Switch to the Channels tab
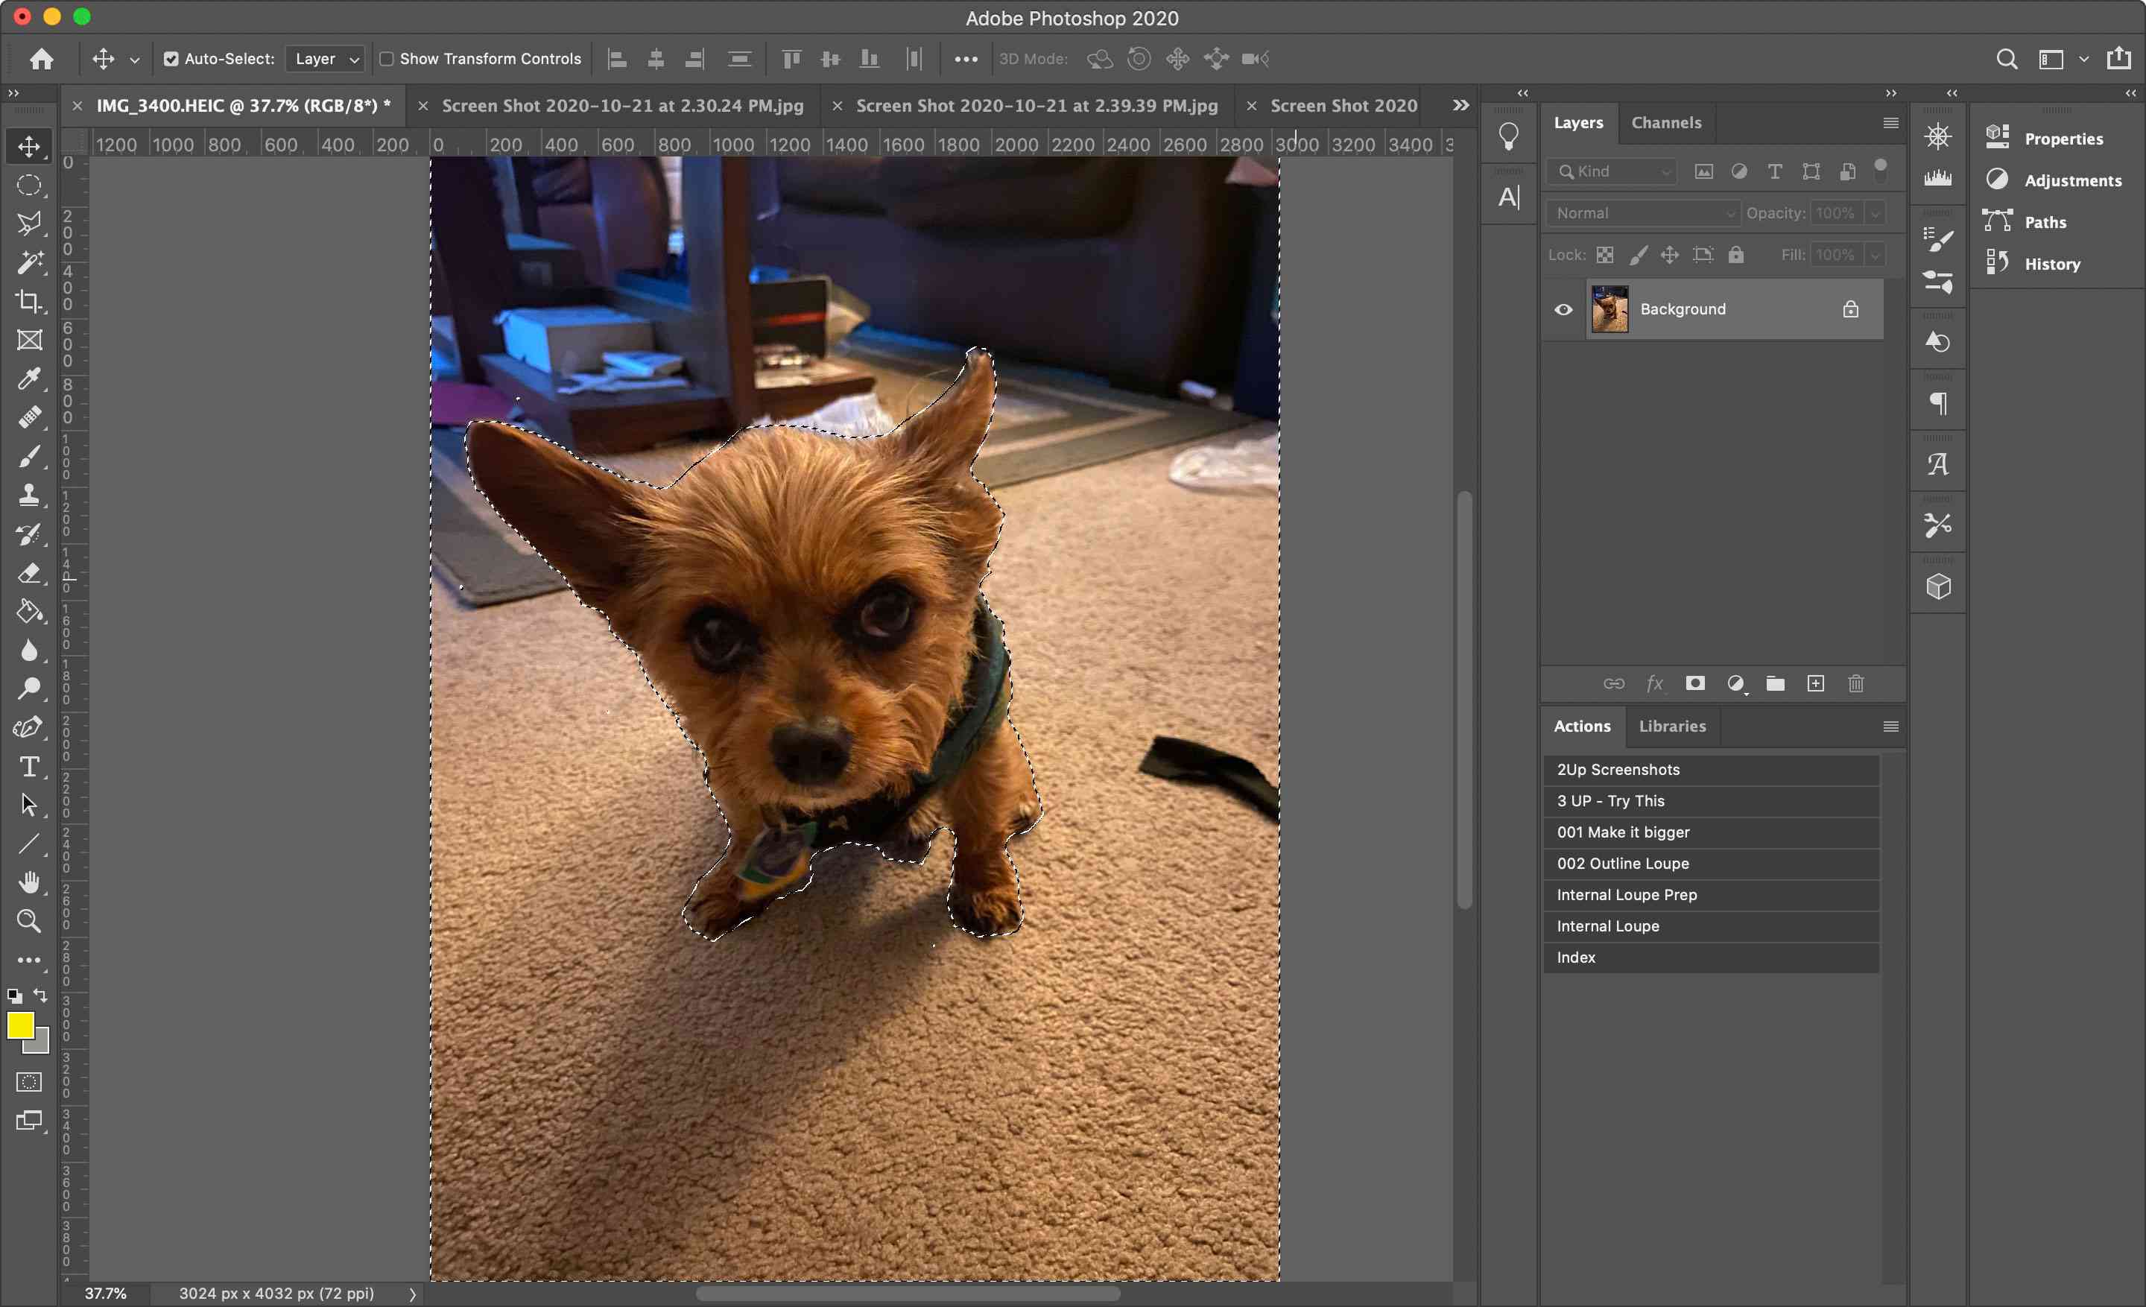This screenshot has width=2146, height=1307. pyautogui.click(x=1666, y=123)
